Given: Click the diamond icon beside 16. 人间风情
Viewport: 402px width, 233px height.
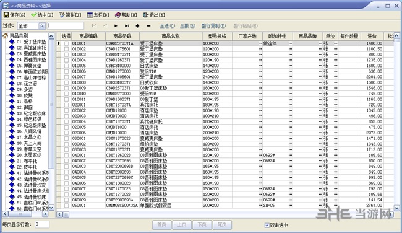Looking at the screenshot, I should click(x=12, y=131).
